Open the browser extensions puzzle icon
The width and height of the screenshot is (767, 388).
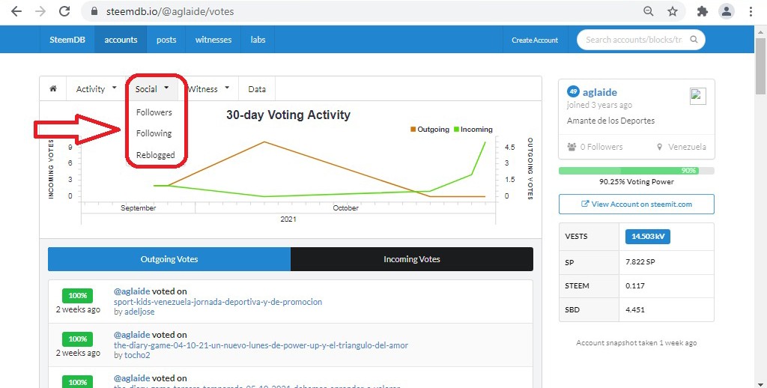pyautogui.click(x=703, y=11)
